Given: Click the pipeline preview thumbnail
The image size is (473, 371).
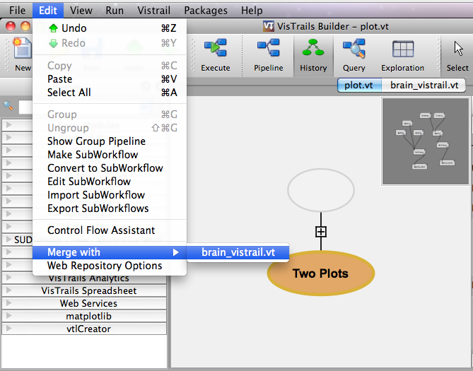Looking at the screenshot, I should point(424,141).
